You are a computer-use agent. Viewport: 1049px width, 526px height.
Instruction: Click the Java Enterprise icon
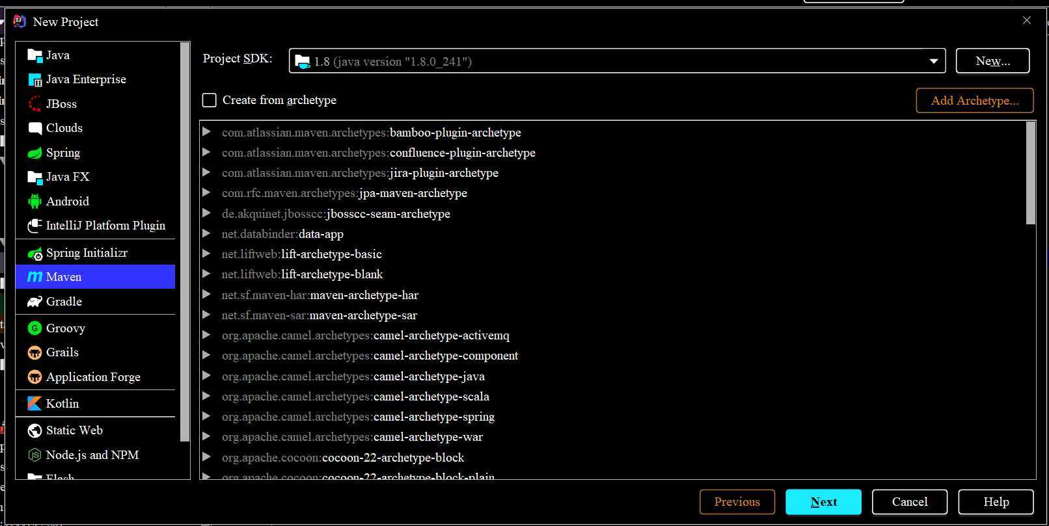(x=35, y=80)
